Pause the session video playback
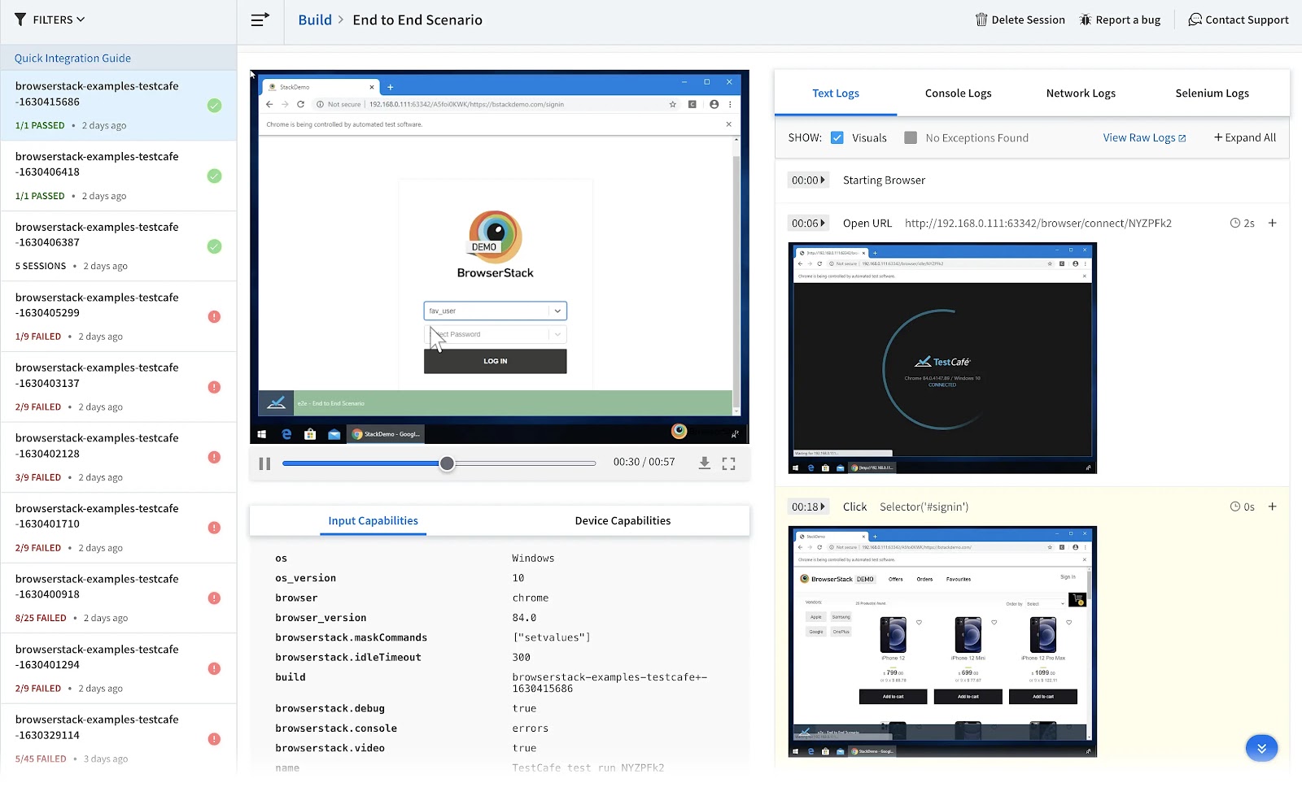 [x=264, y=463]
